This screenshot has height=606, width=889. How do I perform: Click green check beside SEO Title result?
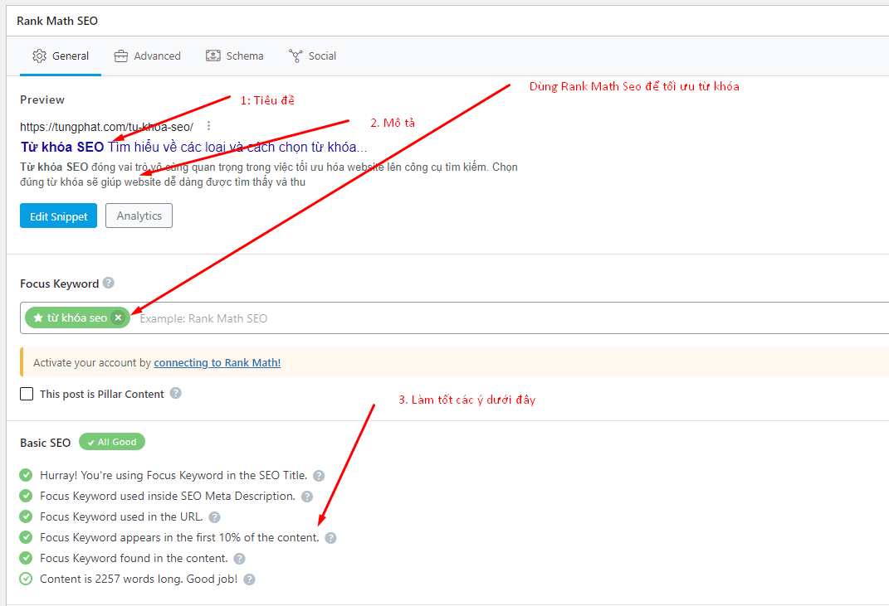point(26,475)
